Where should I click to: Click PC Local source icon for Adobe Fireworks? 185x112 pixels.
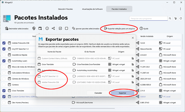pyautogui.click(x=161, y=43)
